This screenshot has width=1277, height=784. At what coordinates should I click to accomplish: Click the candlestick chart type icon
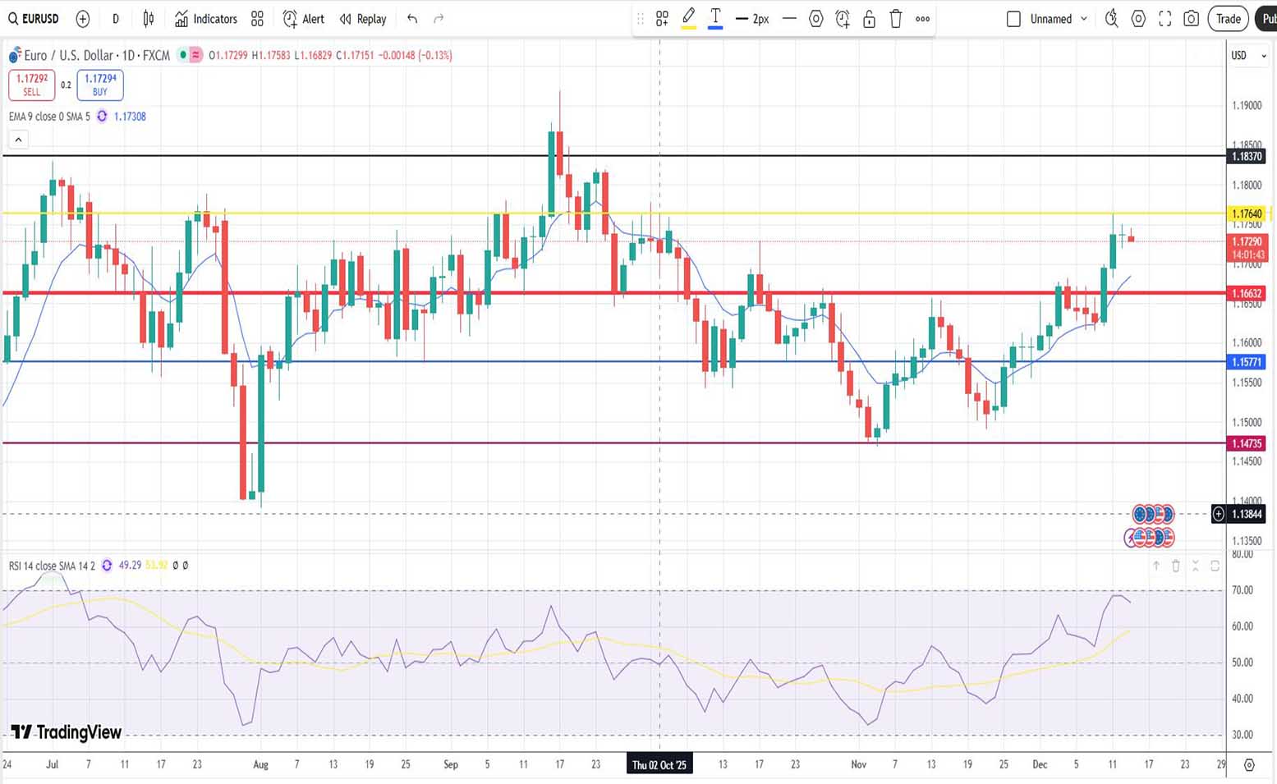point(149,19)
